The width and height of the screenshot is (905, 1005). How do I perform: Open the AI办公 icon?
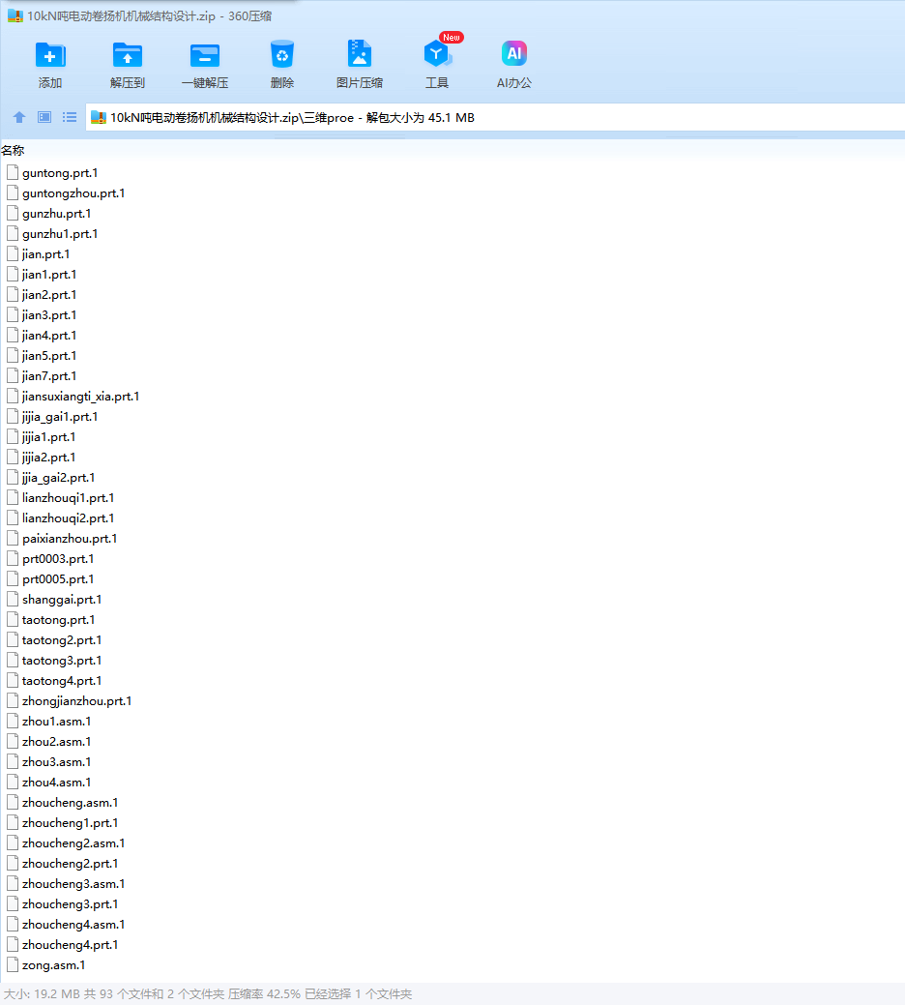click(514, 54)
